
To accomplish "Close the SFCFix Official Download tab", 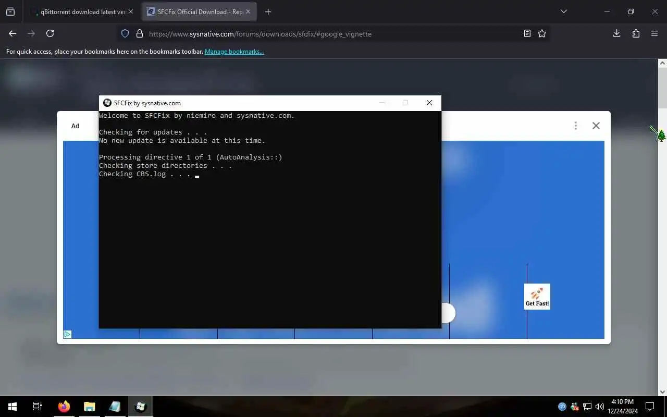I will (x=248, y=11).
